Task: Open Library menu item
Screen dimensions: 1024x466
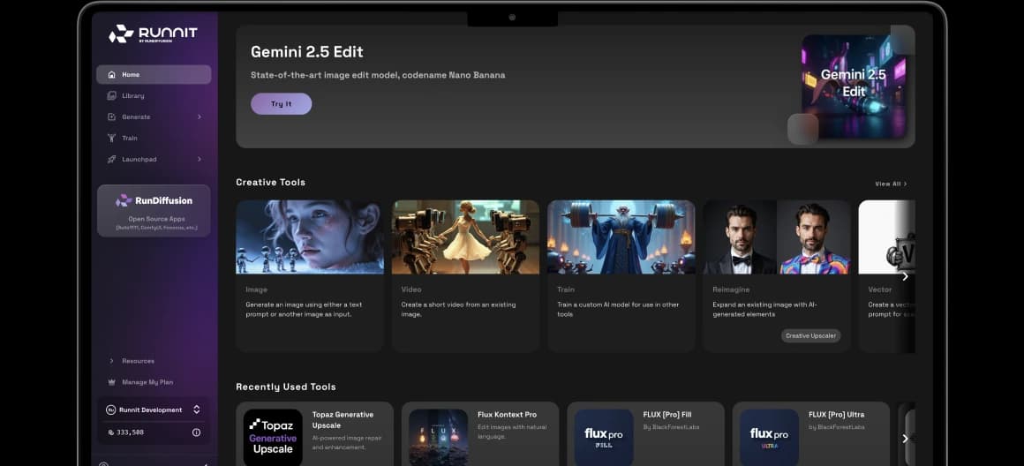Action: point(154,96)
